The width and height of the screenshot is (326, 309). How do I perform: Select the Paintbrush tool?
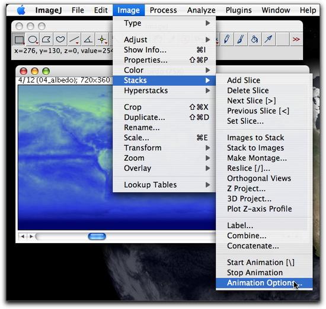point(241,39)
